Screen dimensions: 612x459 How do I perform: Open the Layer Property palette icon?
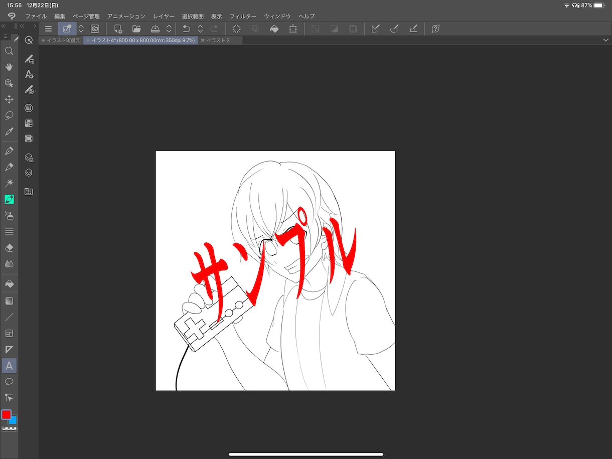click(29, 158)
